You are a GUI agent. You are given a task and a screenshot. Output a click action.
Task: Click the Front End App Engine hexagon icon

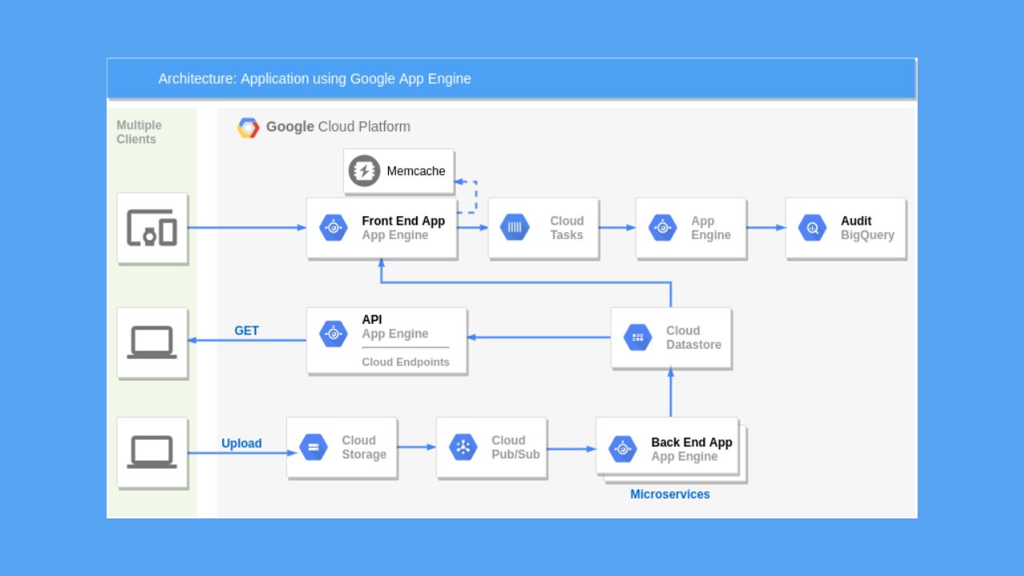tap(332, 227)
